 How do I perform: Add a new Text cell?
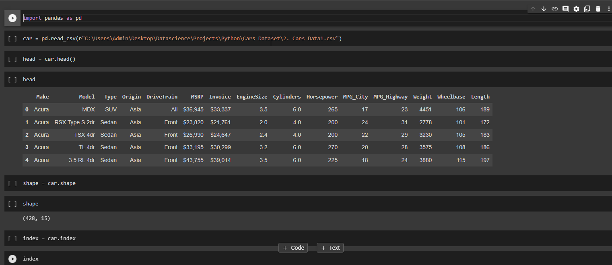point(330,248)
